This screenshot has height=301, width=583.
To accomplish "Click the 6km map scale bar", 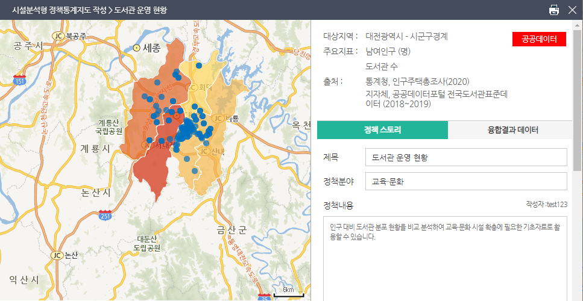I will coord(289,293).
